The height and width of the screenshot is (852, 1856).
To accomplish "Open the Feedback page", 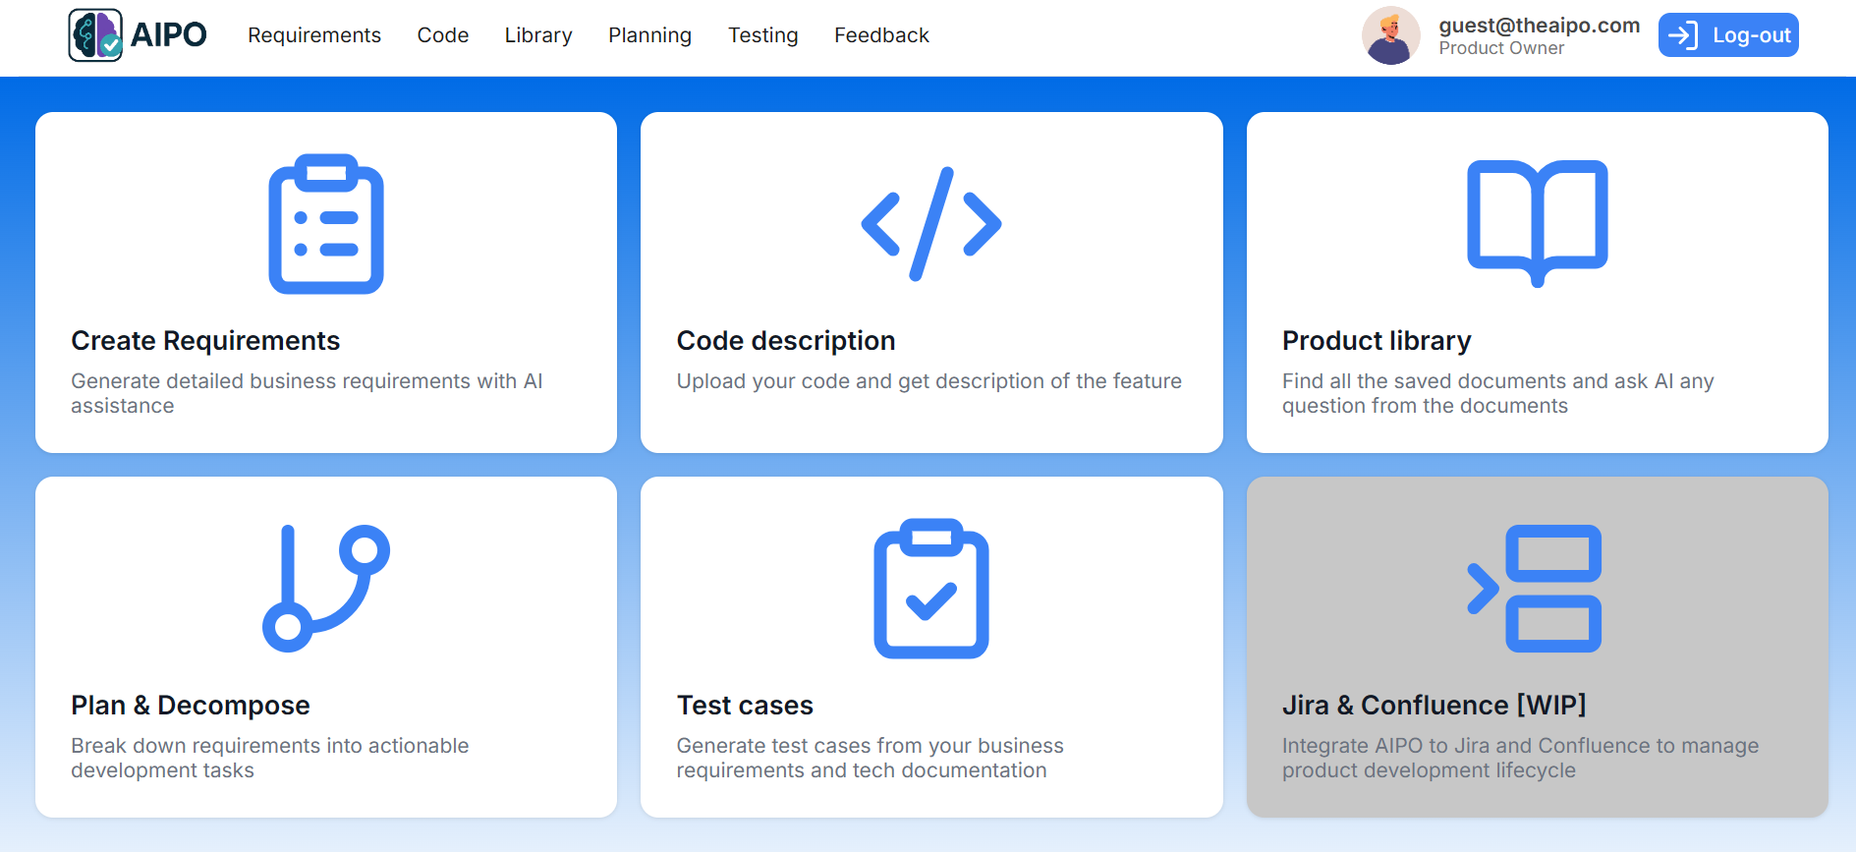I will 881,35.
